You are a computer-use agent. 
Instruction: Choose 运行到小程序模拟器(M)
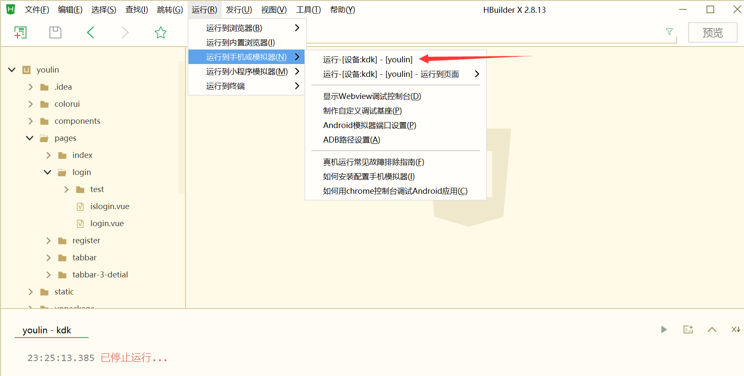pos(247,72)
